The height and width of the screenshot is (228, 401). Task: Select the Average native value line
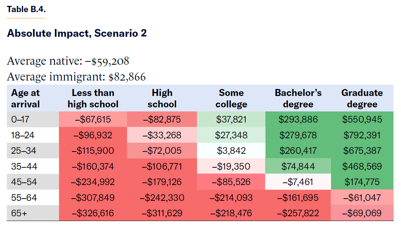pyautogui.click(x=68, y=61)
